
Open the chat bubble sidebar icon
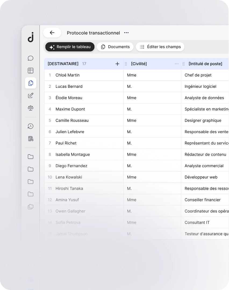point(31,58)
